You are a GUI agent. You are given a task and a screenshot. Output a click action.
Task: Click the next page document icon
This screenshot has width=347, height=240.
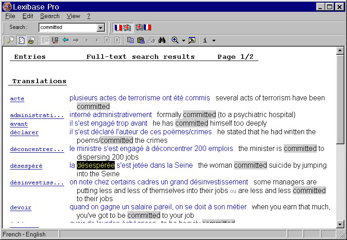pyautogui.click(x=118, y=40)
